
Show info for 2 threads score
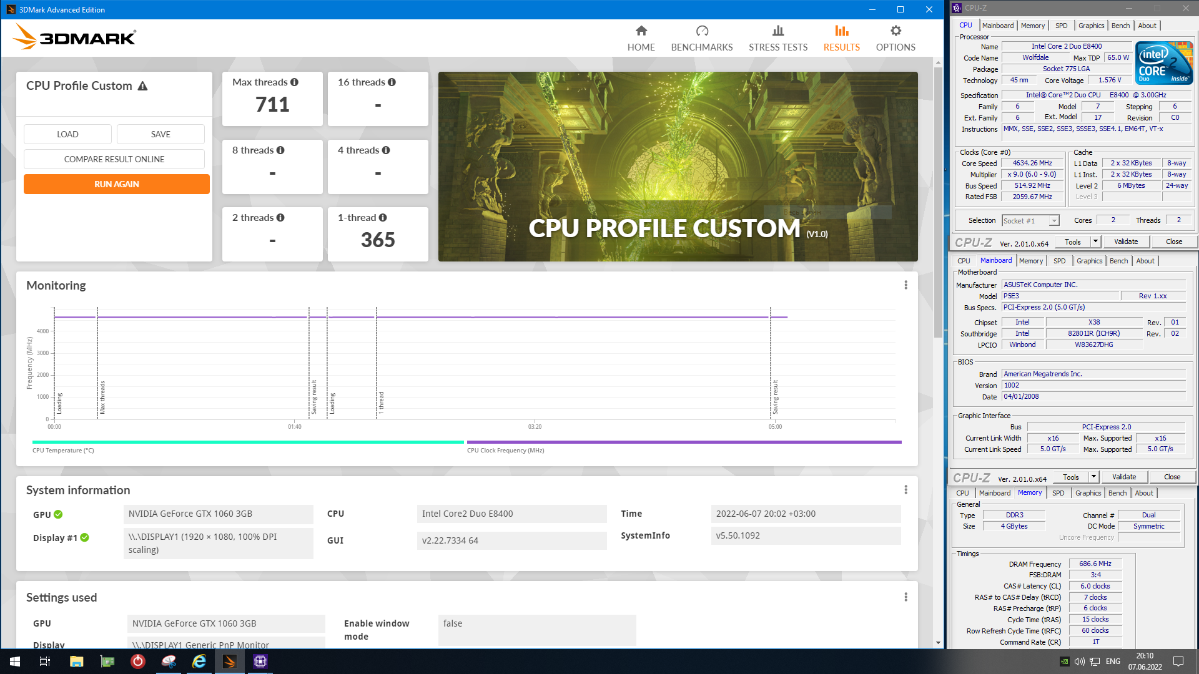280,218
